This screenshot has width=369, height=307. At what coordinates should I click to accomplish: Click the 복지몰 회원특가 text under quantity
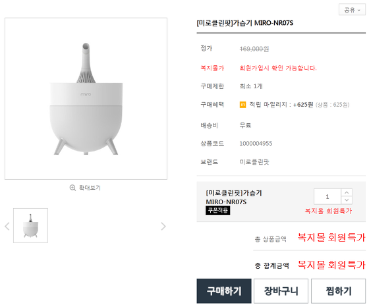click(328, 211)
